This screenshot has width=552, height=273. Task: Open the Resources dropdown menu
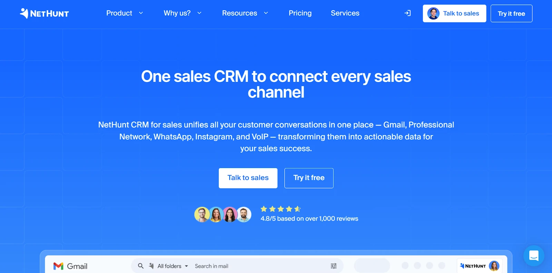[x=245, y=13]
